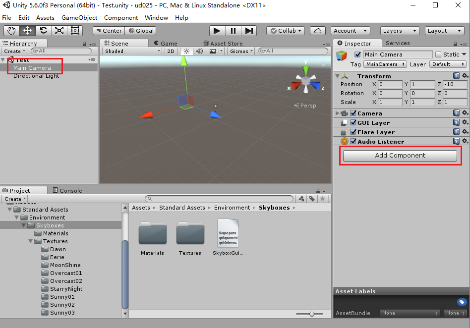Click the Hierarchy panel lock icon
Viewport: 470px width, 328px height.
[84, 44]
